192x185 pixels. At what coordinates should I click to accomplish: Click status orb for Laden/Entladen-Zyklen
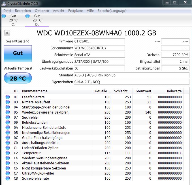pos(8,148)
